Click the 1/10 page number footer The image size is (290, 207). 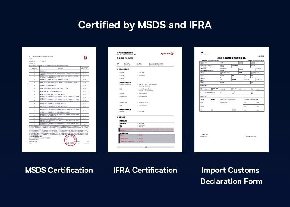[145, 147]
